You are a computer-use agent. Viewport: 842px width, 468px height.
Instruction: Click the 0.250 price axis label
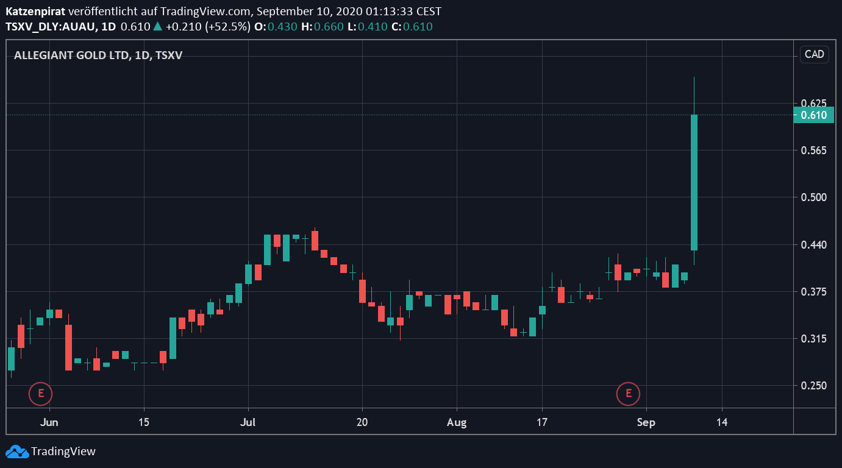pyautogui.click(x=815, y=385)
